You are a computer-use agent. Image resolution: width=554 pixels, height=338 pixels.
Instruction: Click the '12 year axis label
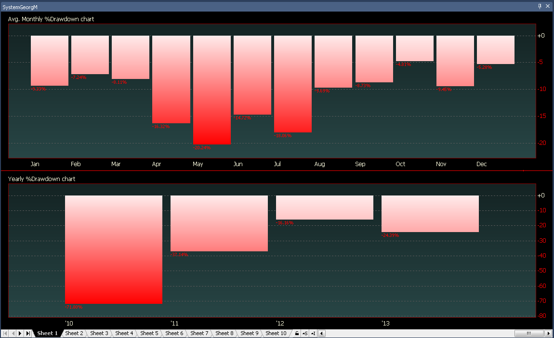[280, 323]
